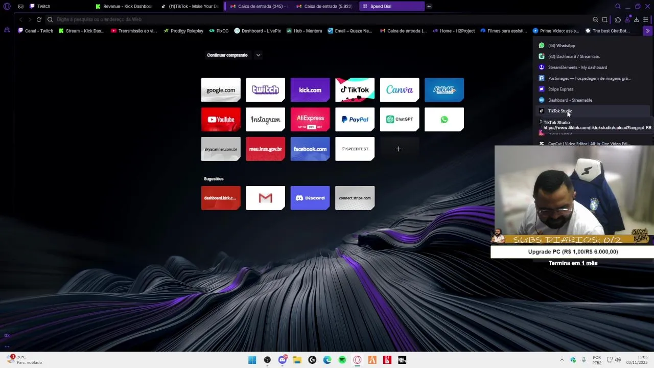This screenshot has width=654, height=368.
Task: Open TikTok Studio overflow bookmark
Action: pyautogui.click(x=593, y=111)
